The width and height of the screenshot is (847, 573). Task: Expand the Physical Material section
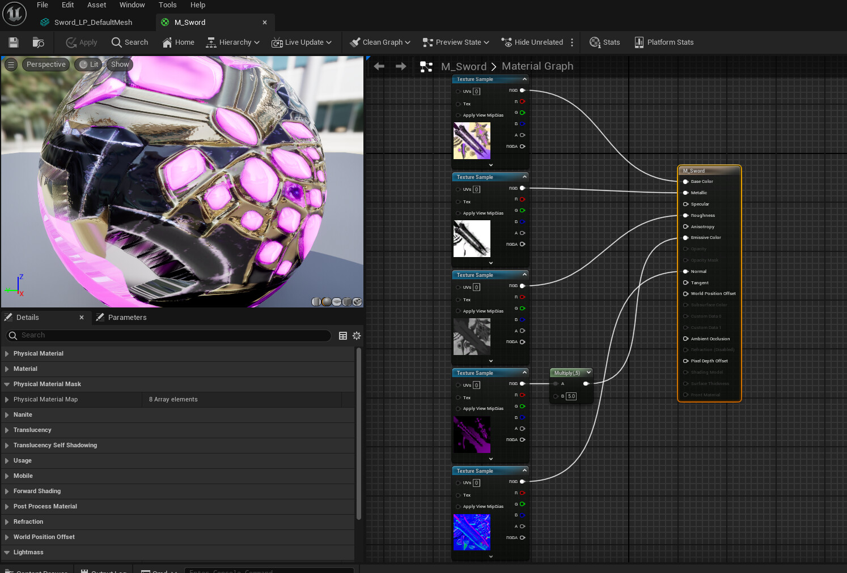[x=7, y=354]
